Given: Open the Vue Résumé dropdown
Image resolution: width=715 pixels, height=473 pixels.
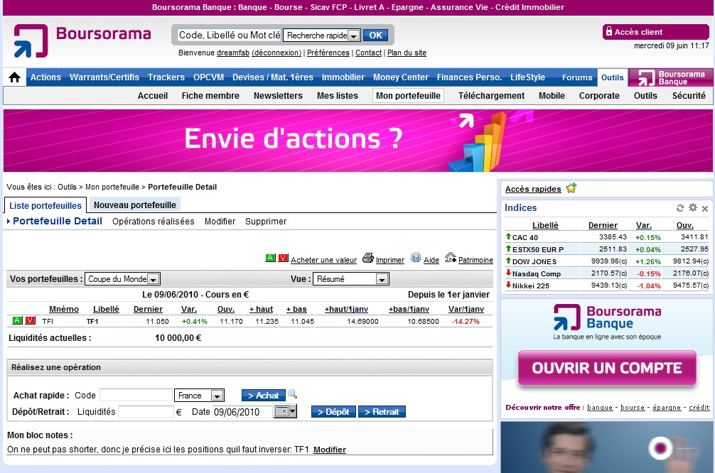Looking at the screenshot, I should coord(382,280).
